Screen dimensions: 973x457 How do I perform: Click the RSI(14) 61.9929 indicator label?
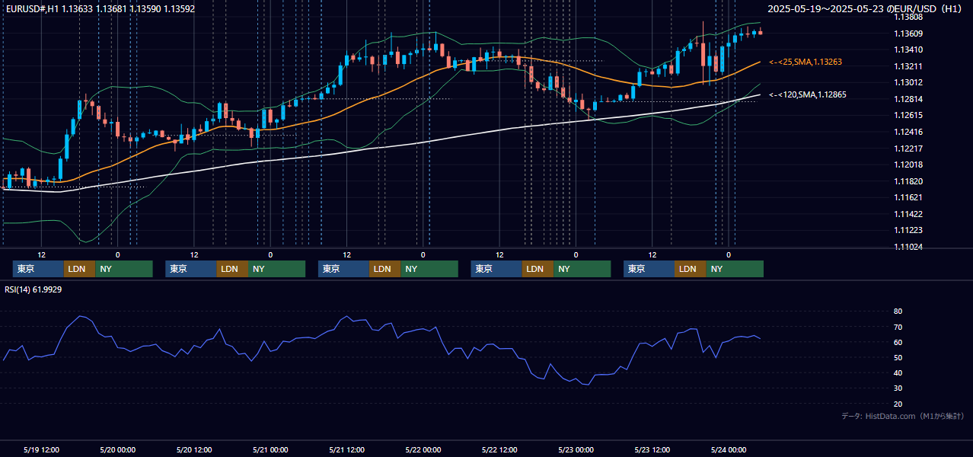pos(33,289)
